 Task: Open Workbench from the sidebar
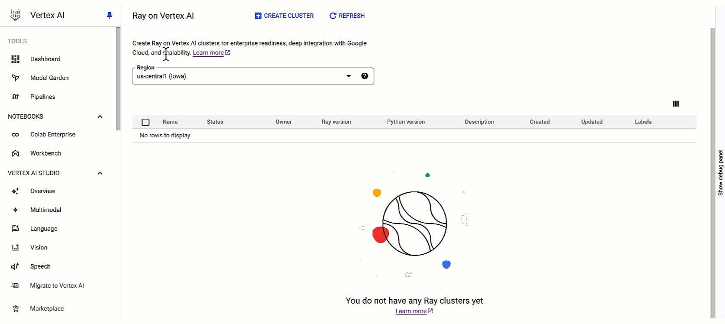[46, 153]
